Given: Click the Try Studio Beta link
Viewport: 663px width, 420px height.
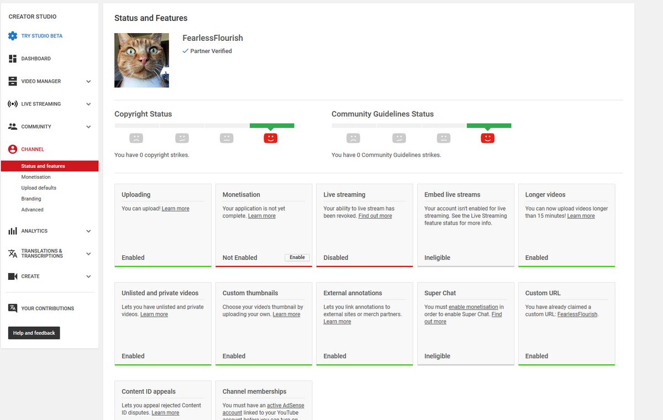Looking at the screenshot, I should [x=42, y=36].
